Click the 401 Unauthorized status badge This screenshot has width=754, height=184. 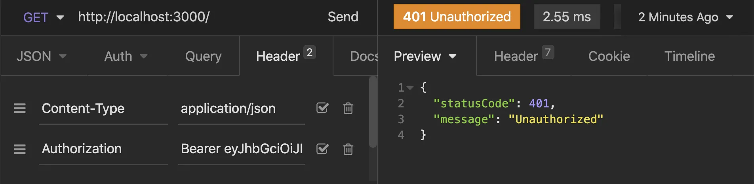pos(457,17)
